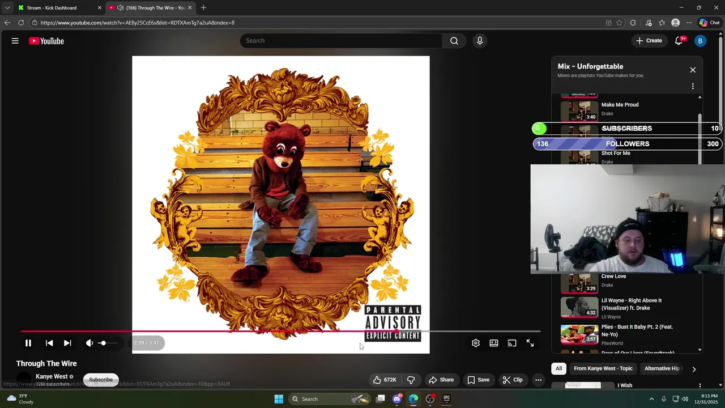Viewport: 725px width, 408px height.
Task: Open the tab search dropdown
Action: (x=7, y=7)
